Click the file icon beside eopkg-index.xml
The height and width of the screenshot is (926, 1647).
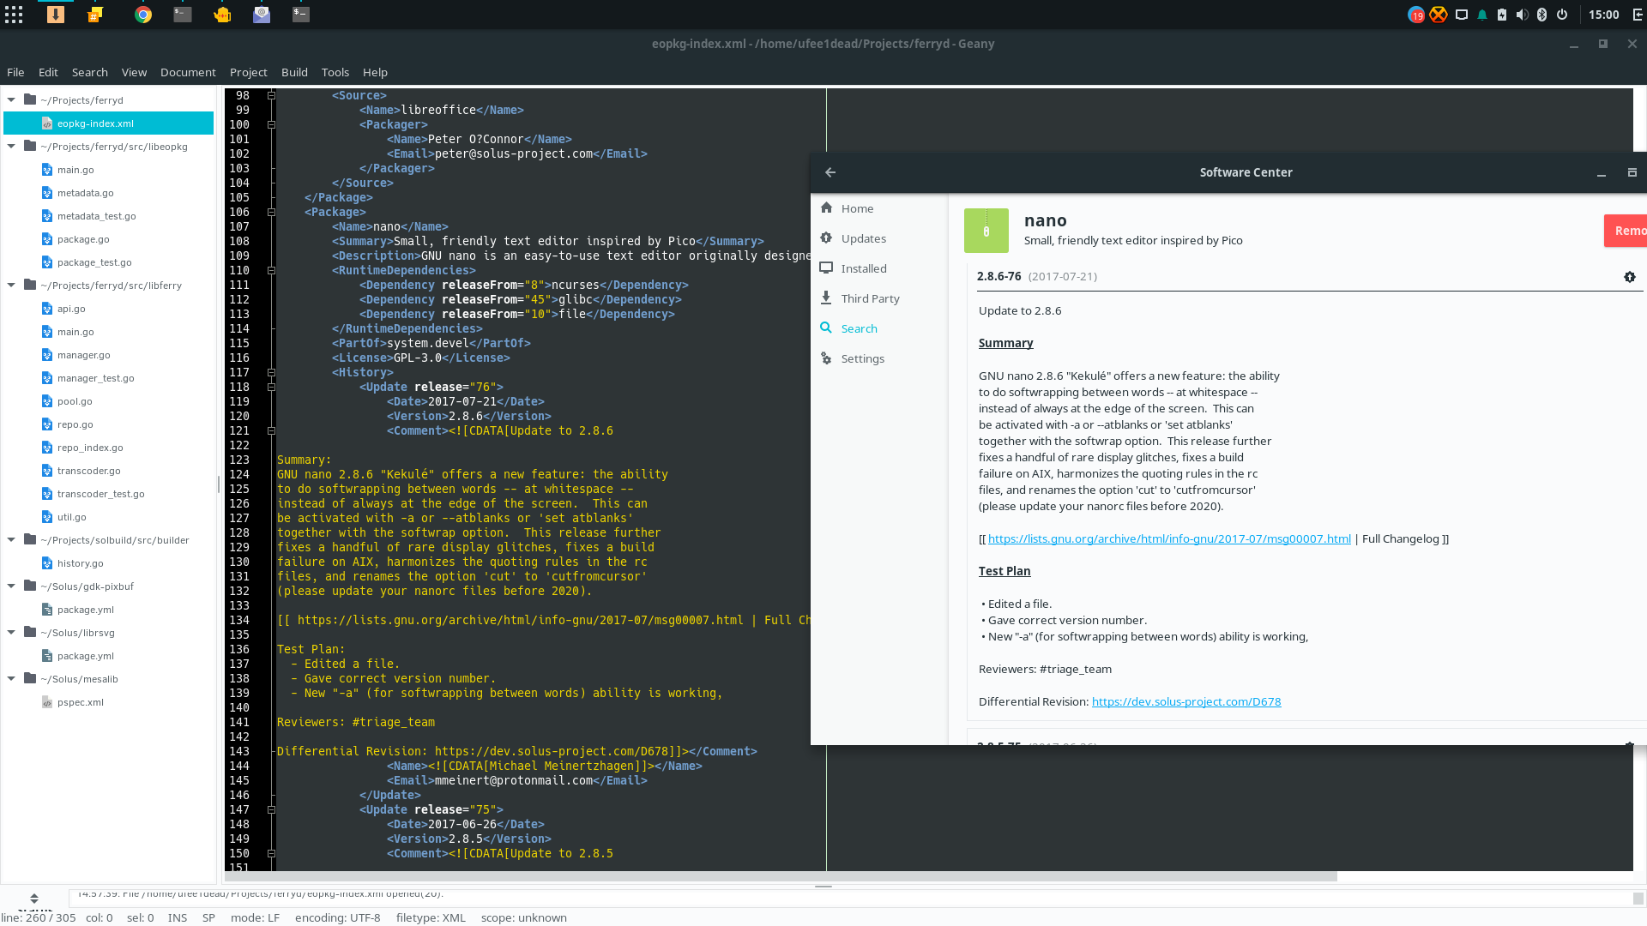click(47, 123)
